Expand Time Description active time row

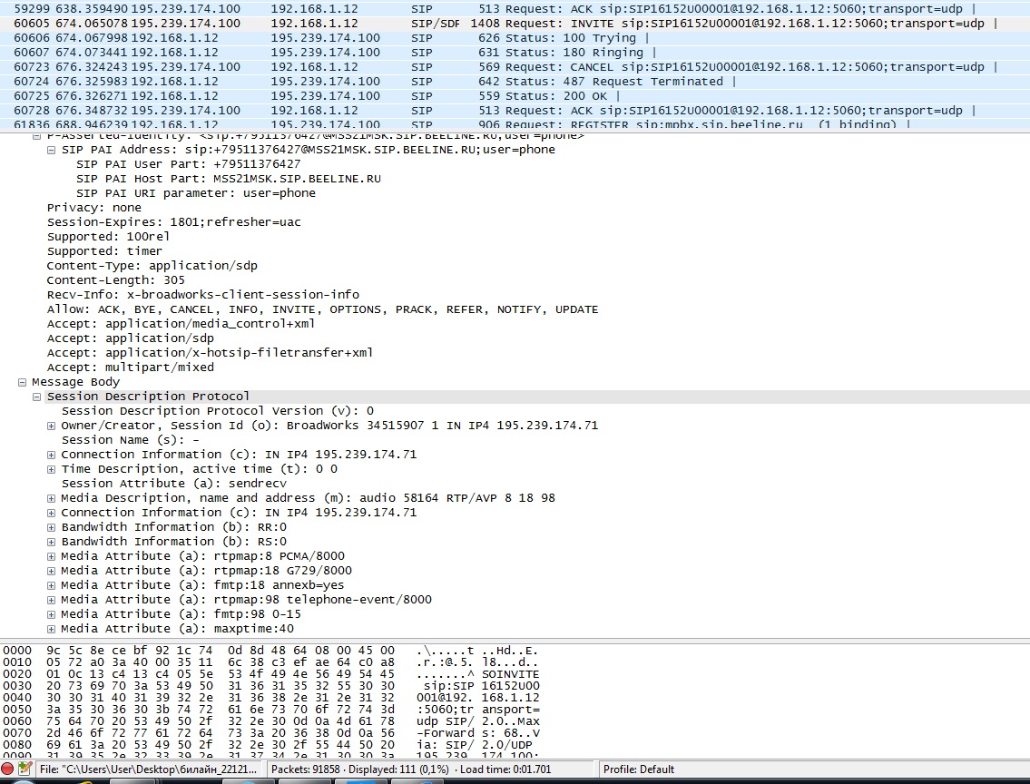coord(52,469)
